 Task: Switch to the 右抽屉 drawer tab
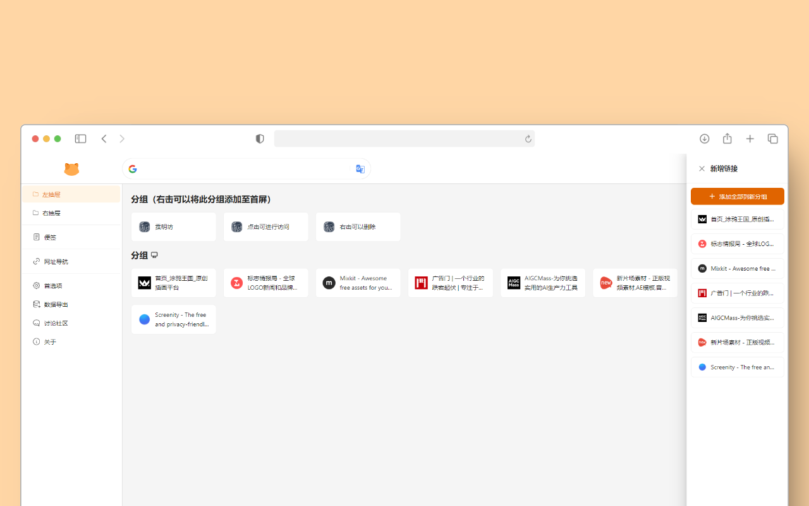tap(51, 213)
